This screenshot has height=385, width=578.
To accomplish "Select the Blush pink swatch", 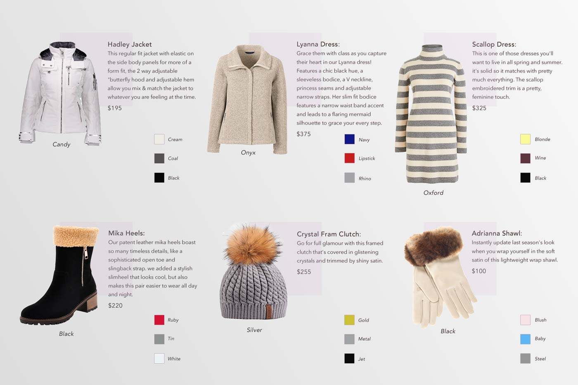I will pos(525,320).
